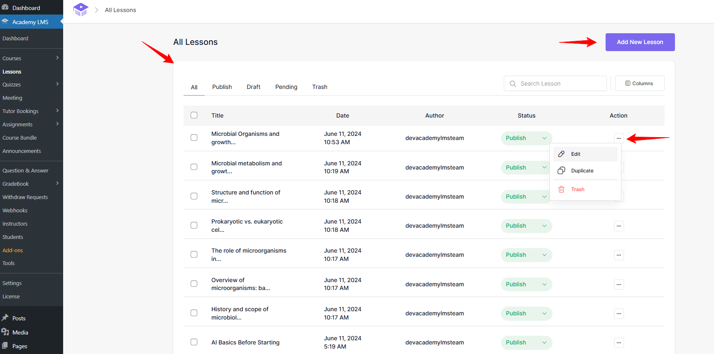Click the Posts pin icon in sidebar
The width and height of the screenshot is (714, 354).
[5, 318]
